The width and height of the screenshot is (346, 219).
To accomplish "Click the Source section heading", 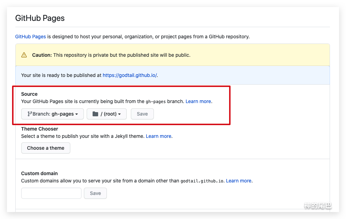I will (x=29, y=94).
